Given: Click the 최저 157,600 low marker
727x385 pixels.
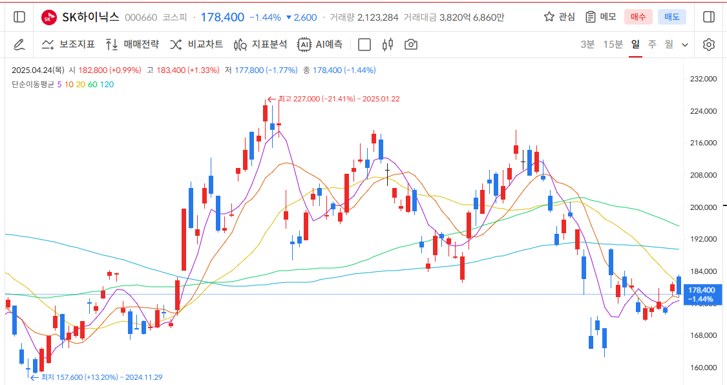Looking at the screenshot, I should tap(96, 377).
